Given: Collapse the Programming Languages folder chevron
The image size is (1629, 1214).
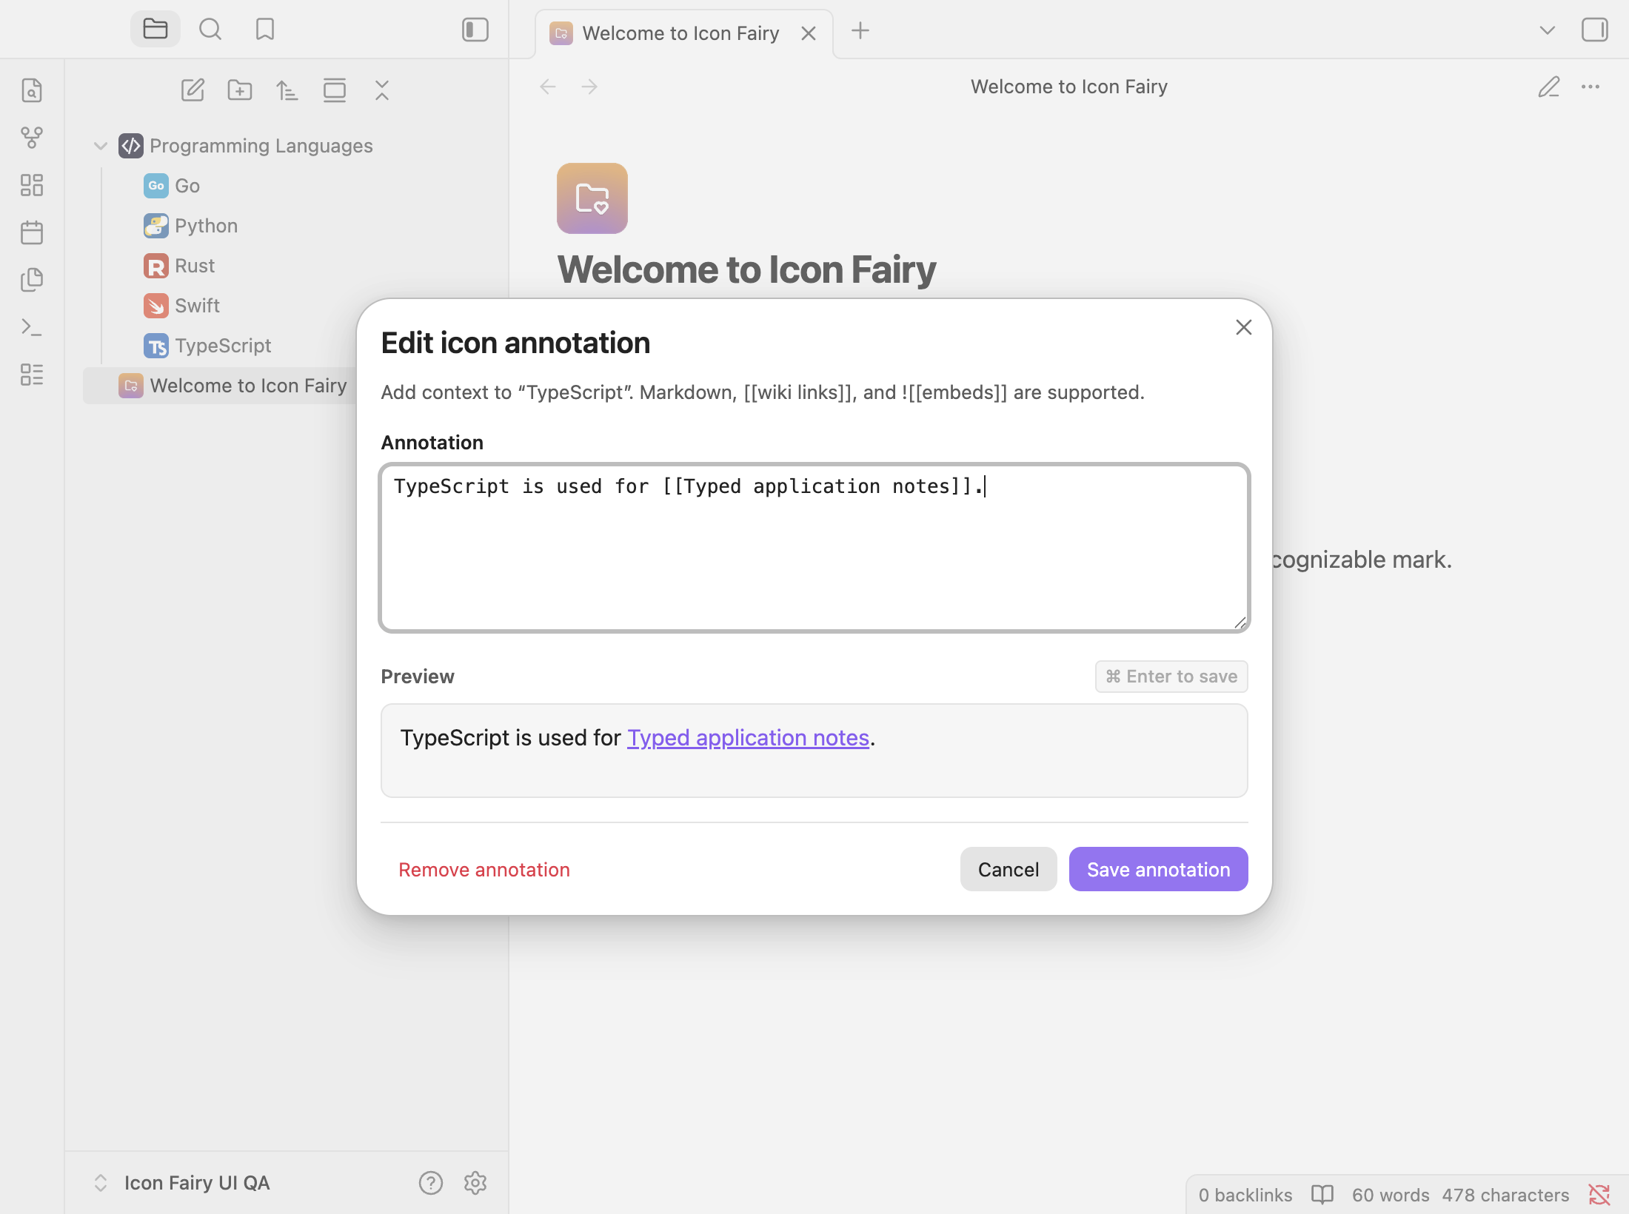Looking at the screenshot, I should [x=101, y=146].
